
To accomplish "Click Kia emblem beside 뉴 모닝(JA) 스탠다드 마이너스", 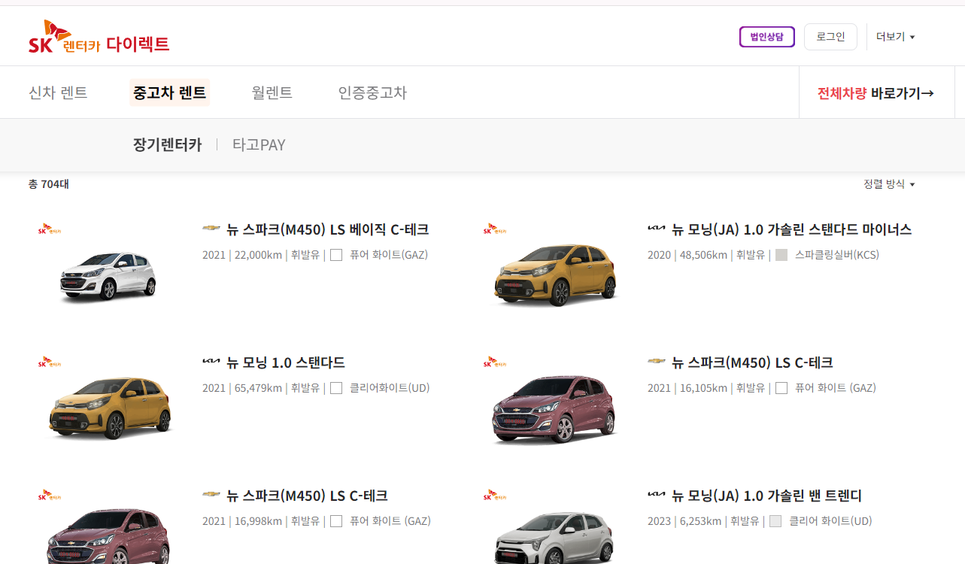I will tap(657, 228).
